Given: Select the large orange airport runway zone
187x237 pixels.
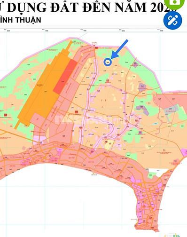Looking at the screenshot, I should (x=41, y=89).
